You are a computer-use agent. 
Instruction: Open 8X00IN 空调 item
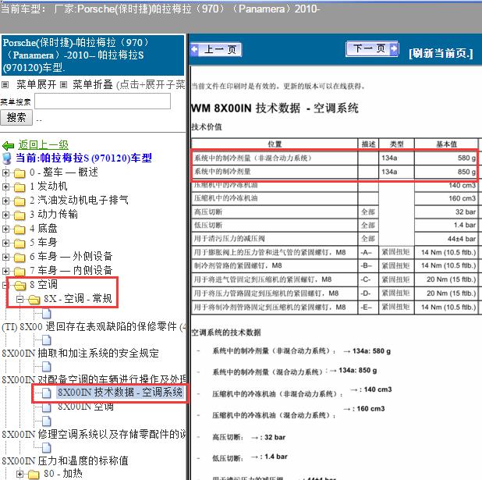tap(86, 407)
